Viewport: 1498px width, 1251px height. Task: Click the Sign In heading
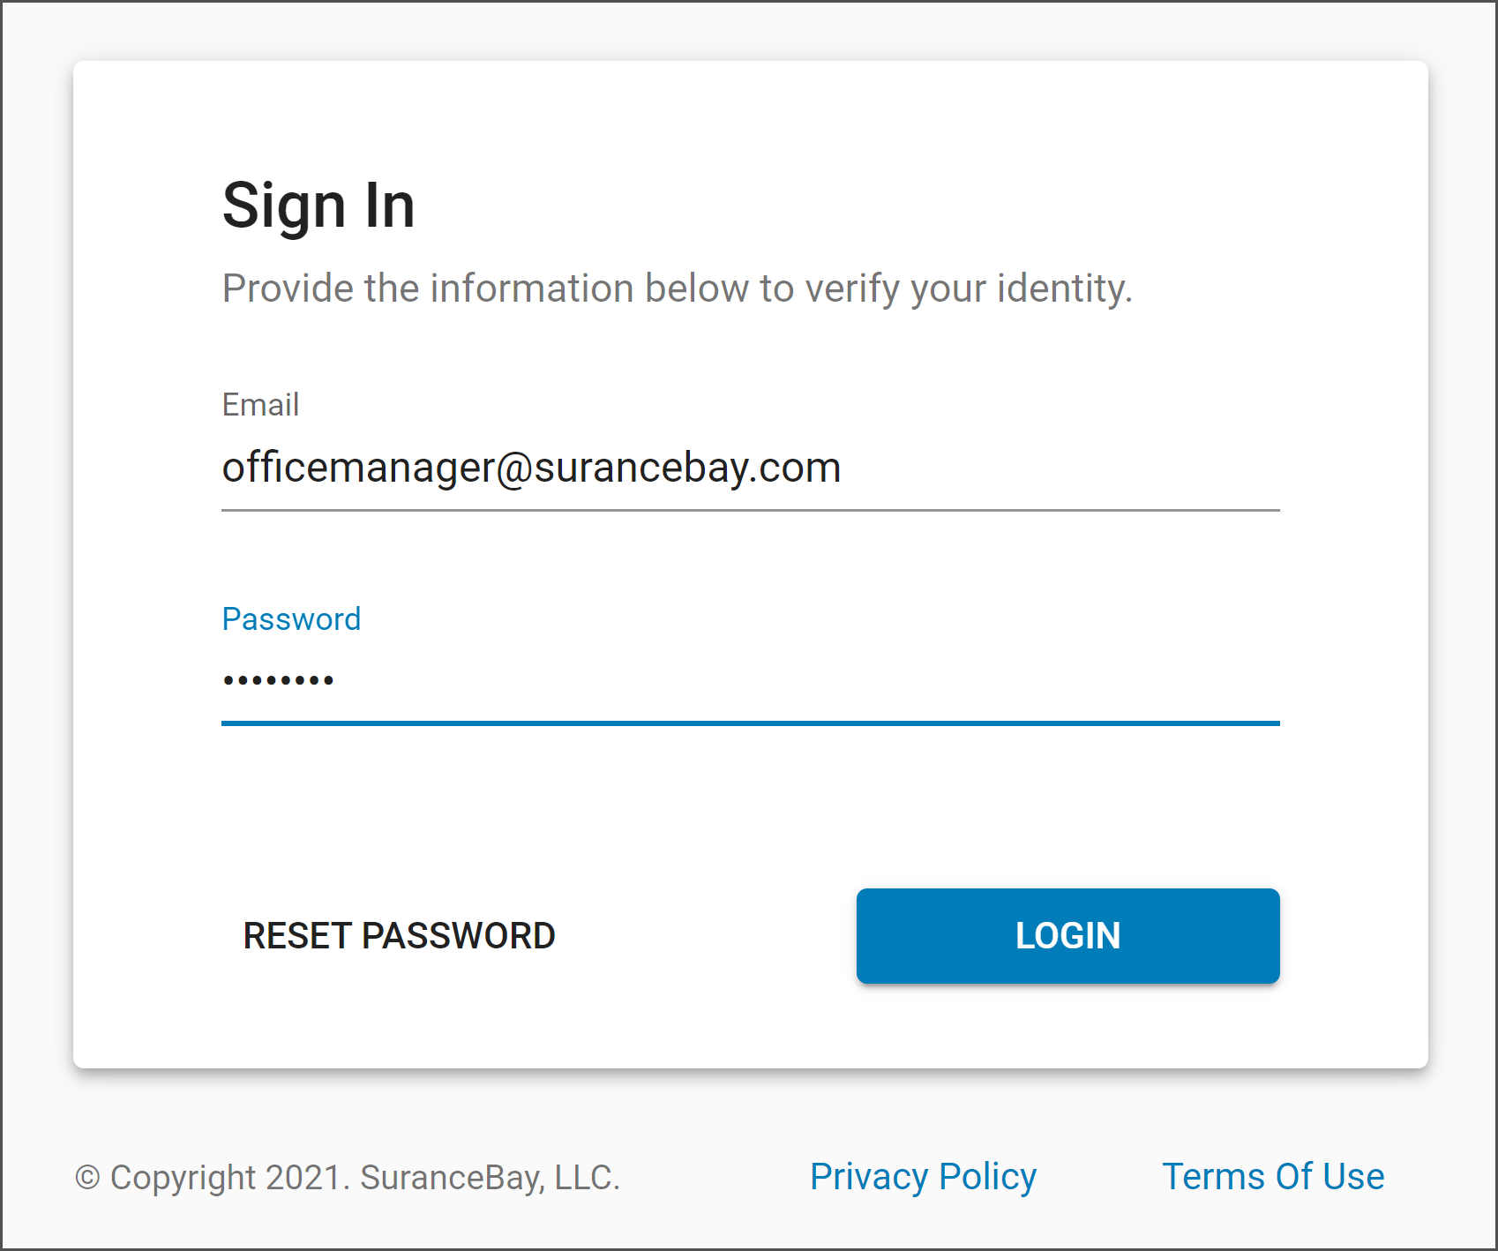pyautogui.click(x=318, y=206)
